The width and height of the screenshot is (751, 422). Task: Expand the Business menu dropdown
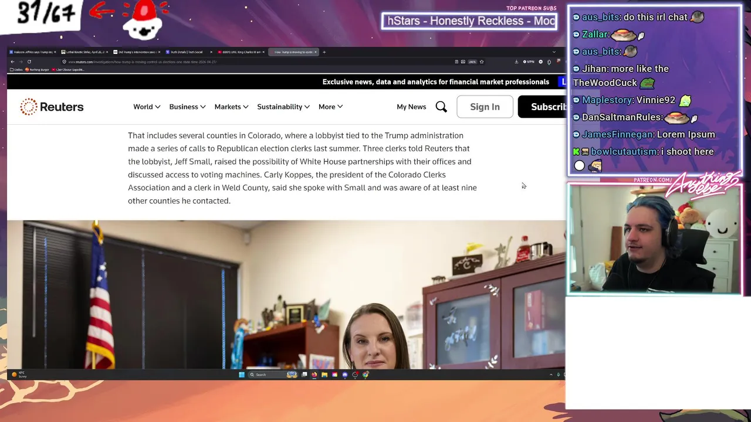pos(187,107)
